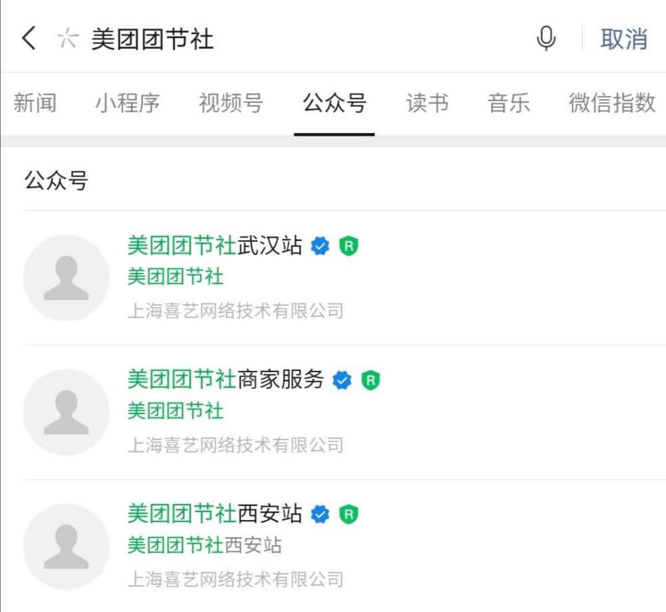Cancel the search with 取消
The image size is (666, 612).
(624, 39)
